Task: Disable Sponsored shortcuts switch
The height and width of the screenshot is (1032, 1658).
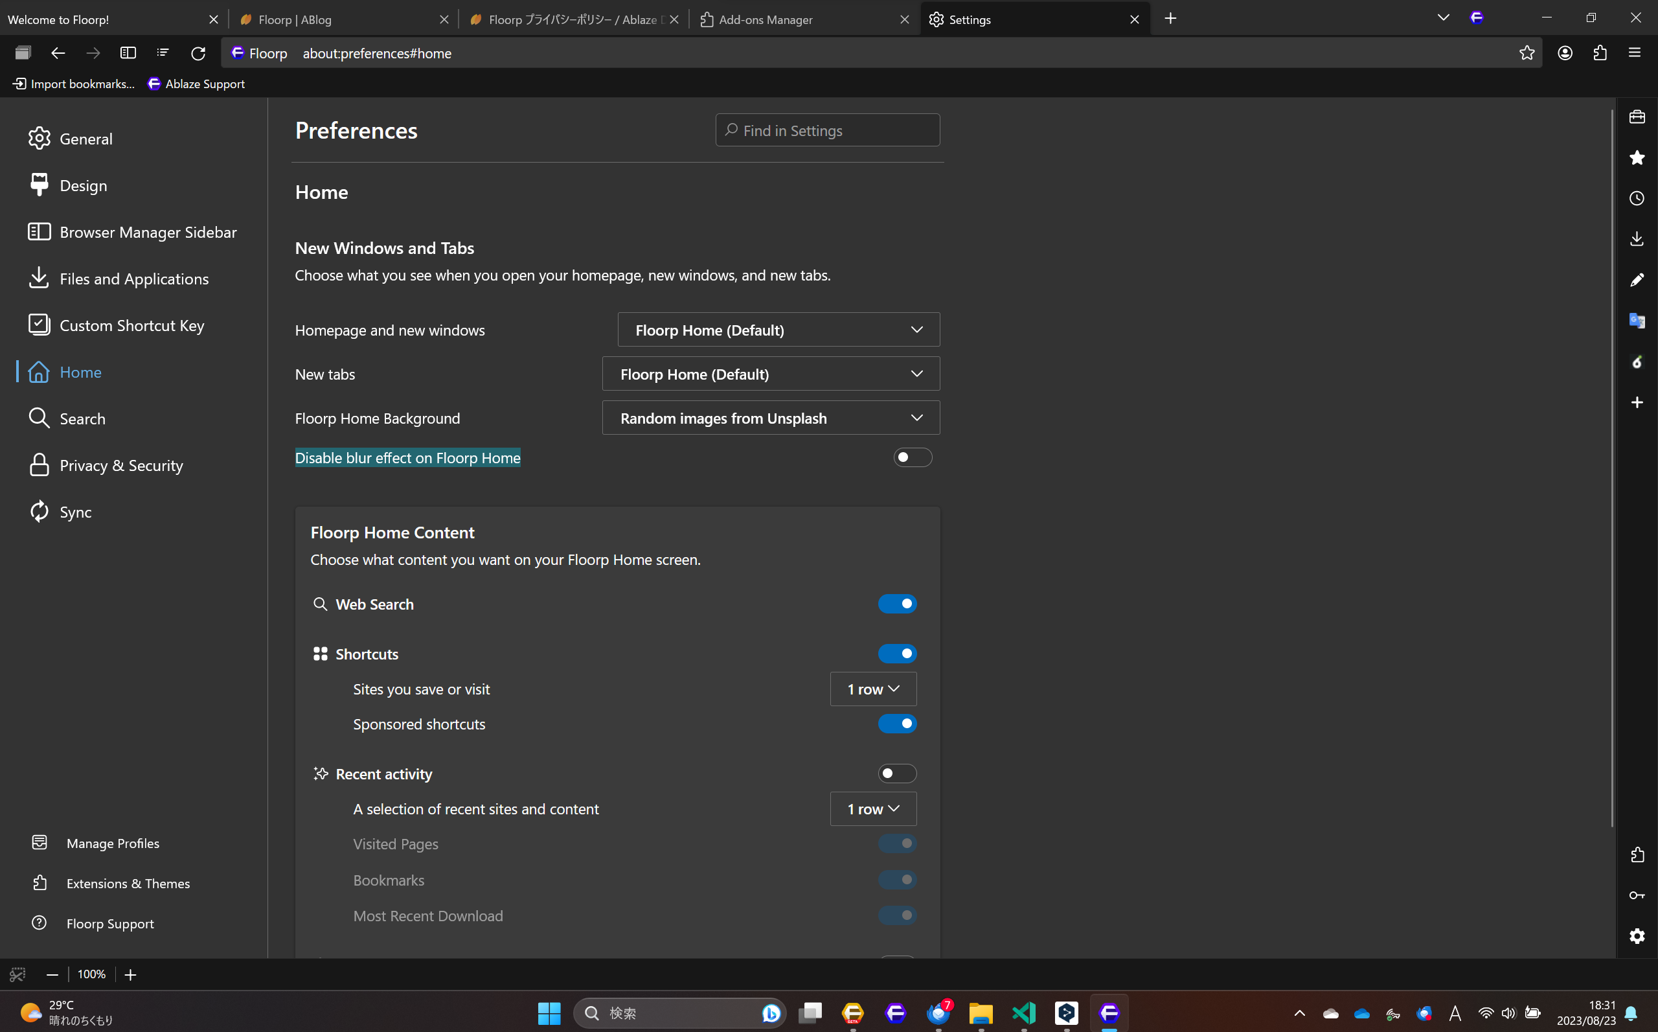Action: 897,724
